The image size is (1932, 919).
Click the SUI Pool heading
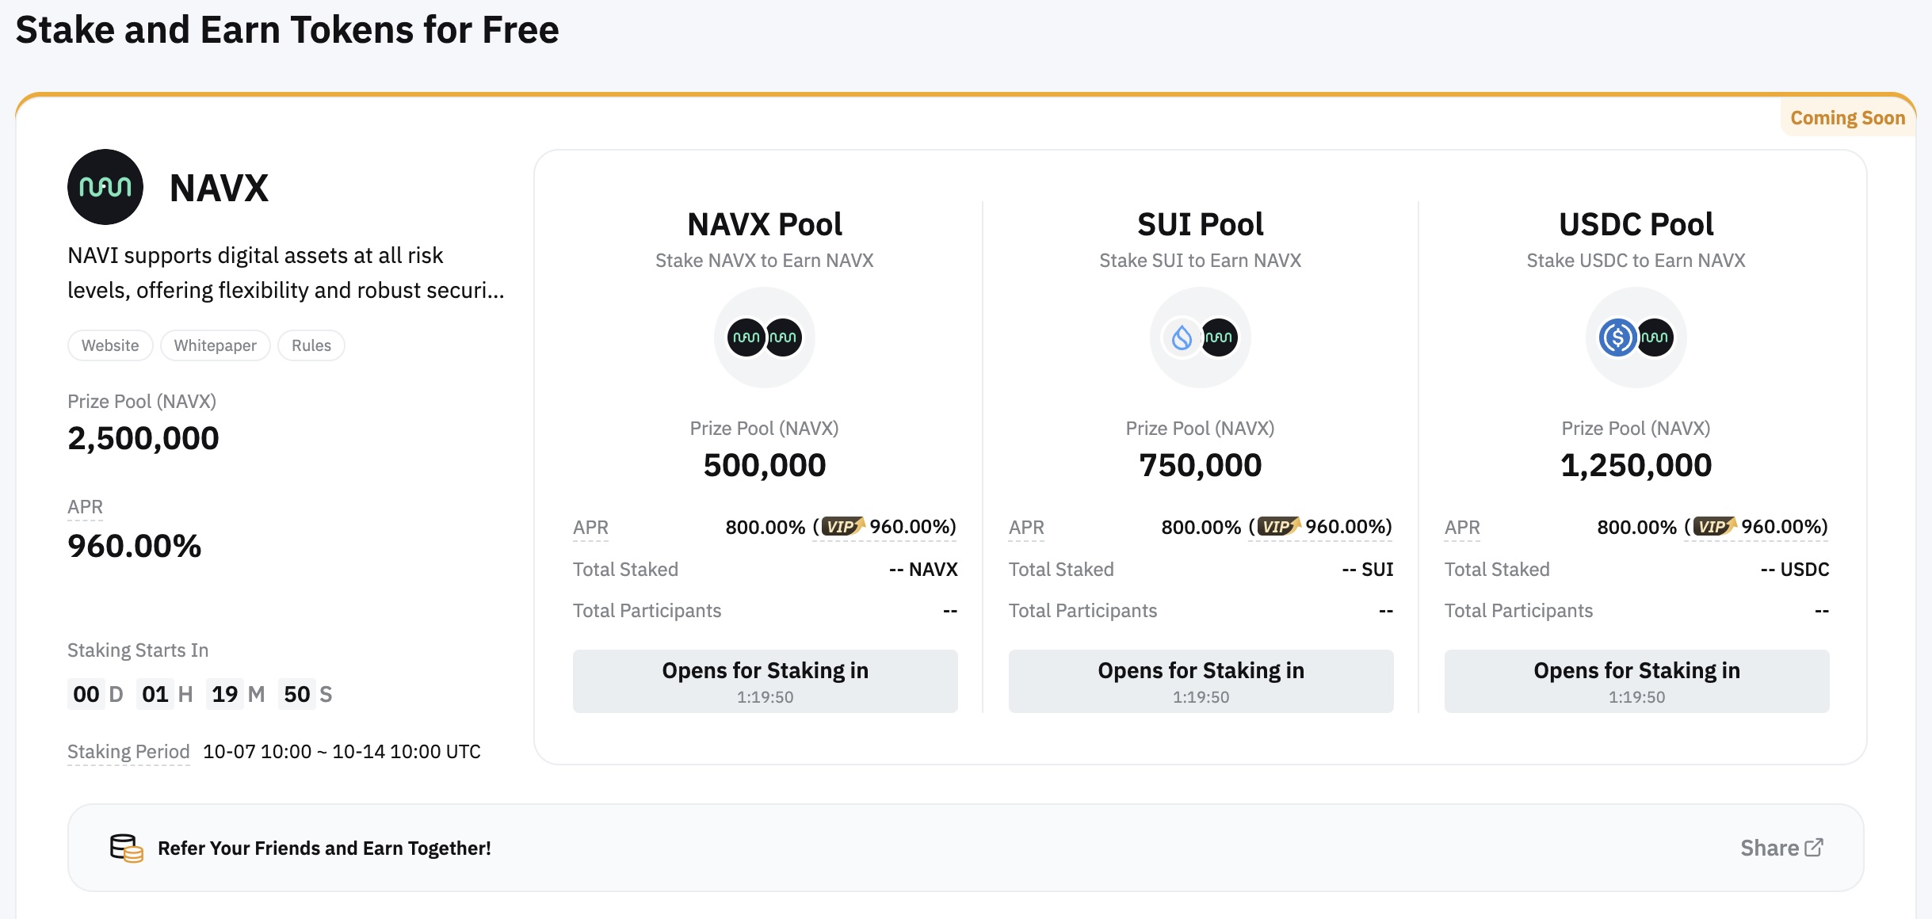1201,224
